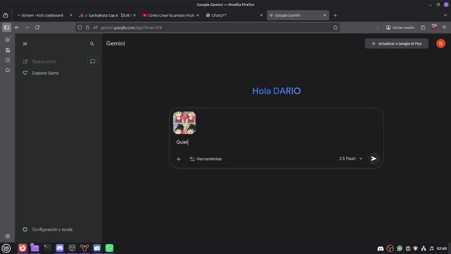
Task: Click the attached image thumbnail
Action: 184,123
